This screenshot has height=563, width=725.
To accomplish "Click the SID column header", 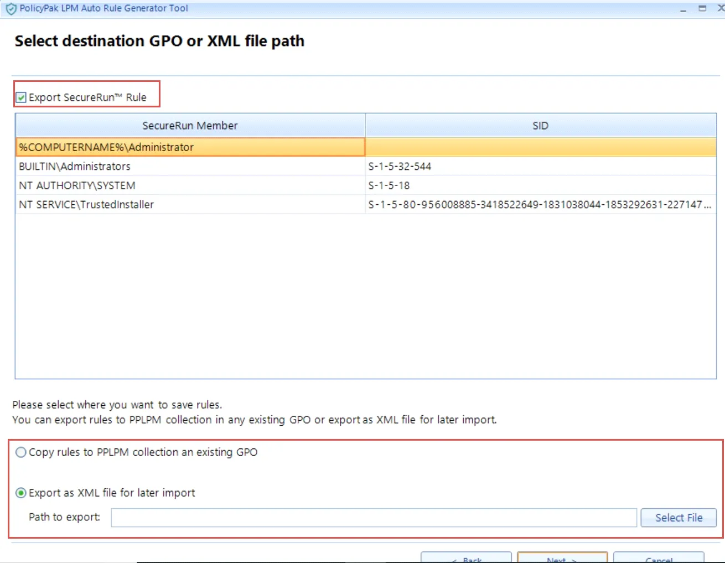I will 540,125.
